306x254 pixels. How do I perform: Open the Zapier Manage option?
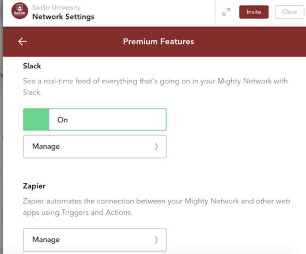pyautogui.click(x=95, y=240)
